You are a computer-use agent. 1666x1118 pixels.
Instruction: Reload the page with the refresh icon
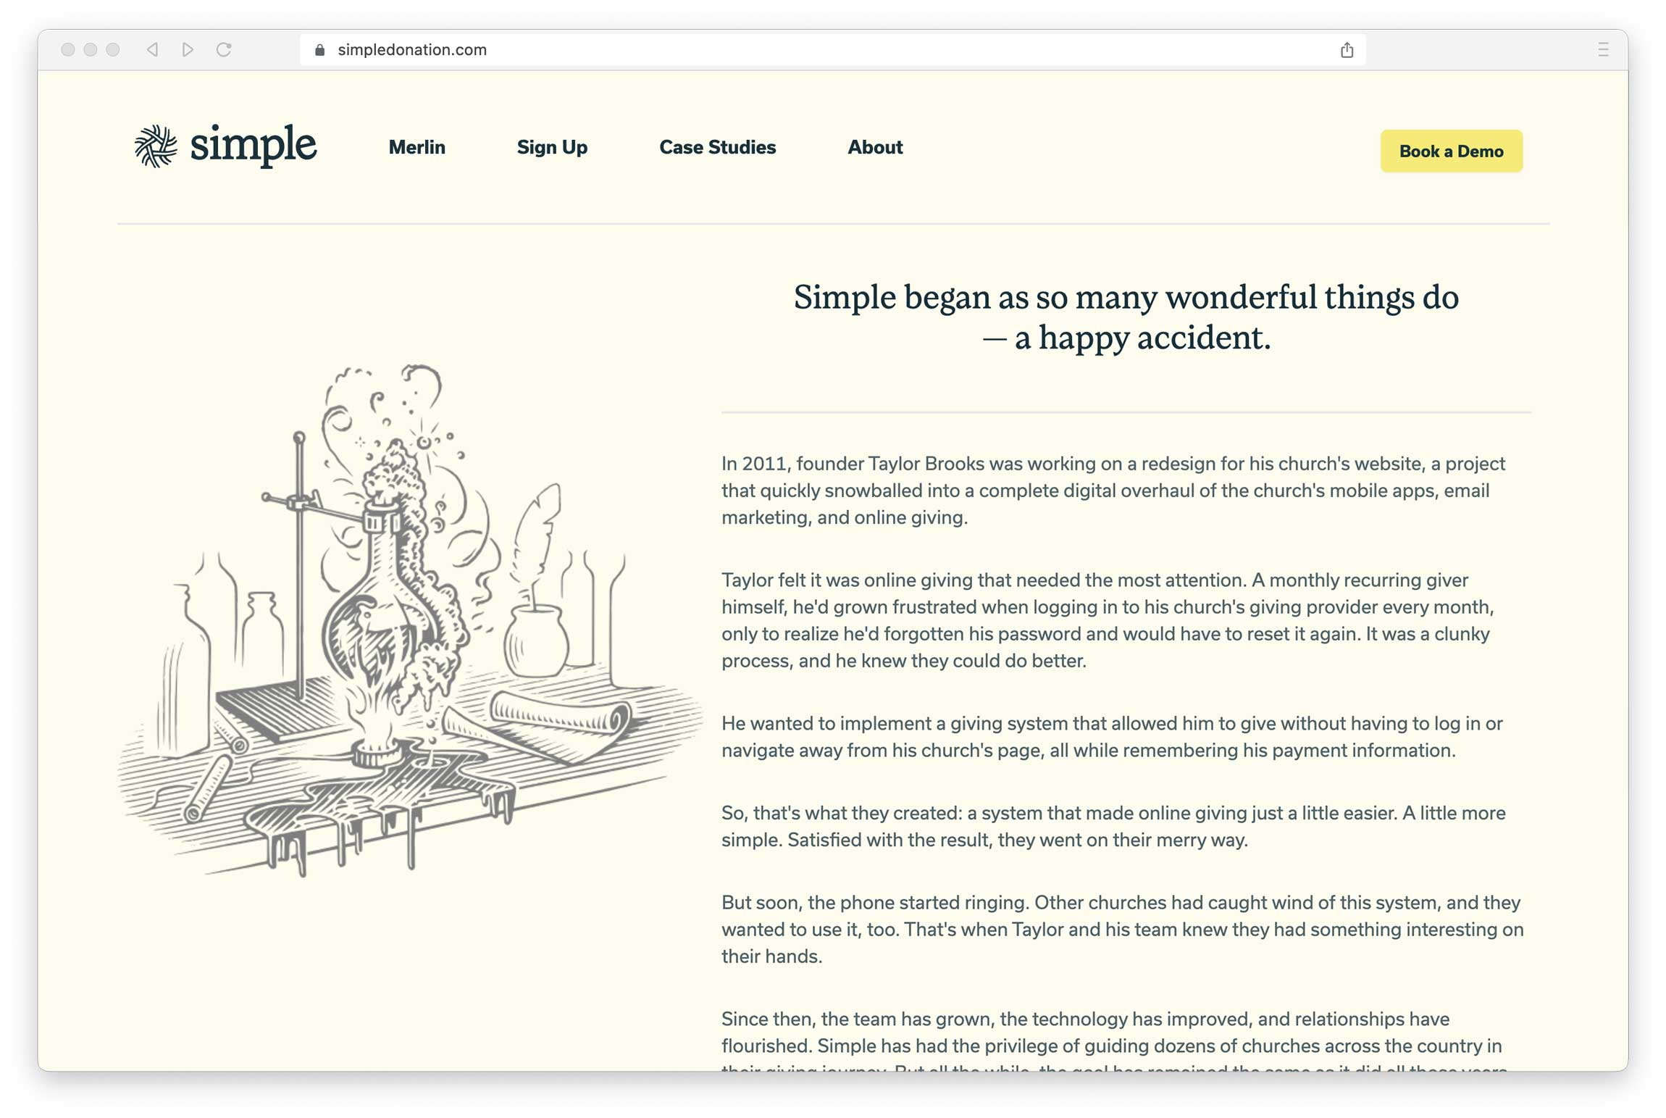(x=224, y=49)
